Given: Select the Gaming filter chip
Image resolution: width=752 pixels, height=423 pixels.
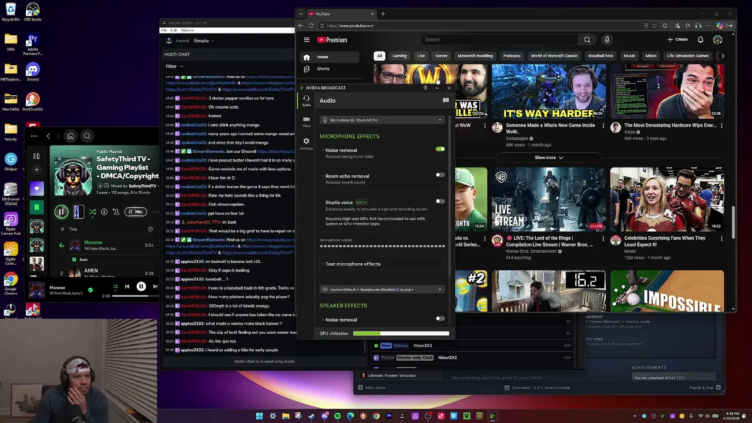Looking at the screenshot, I should click(399, 56).
